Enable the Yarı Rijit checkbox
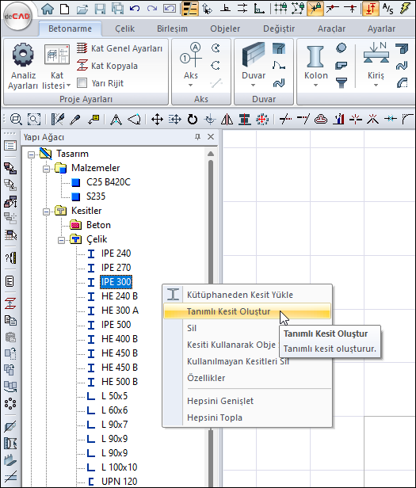 [82, 83]
